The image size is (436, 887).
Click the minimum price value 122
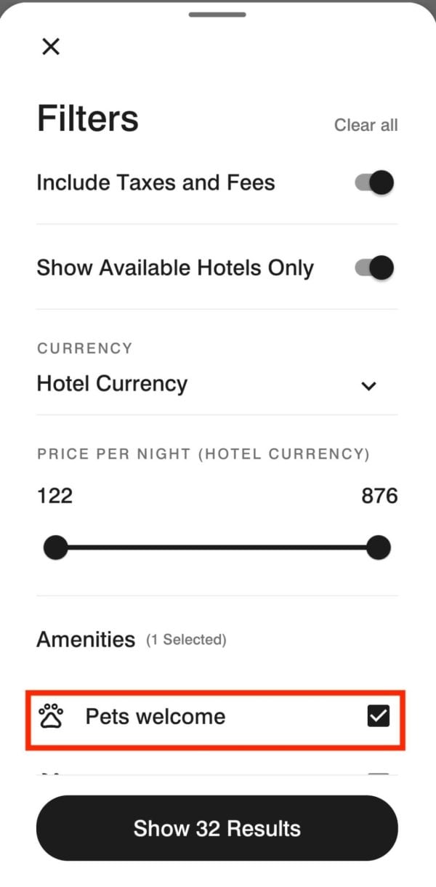click(54, 496)
